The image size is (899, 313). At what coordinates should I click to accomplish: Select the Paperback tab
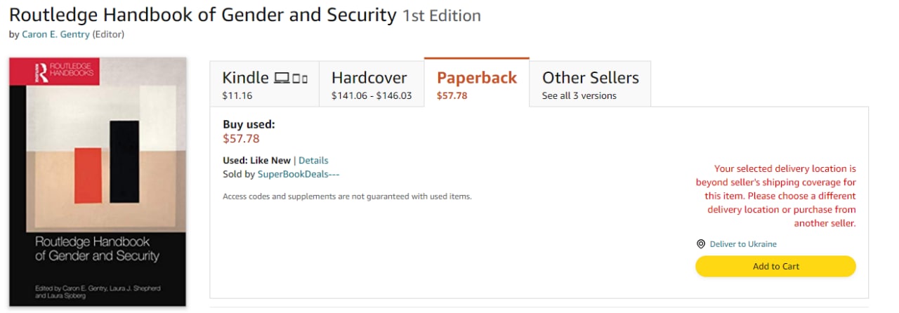coord(476,84)
